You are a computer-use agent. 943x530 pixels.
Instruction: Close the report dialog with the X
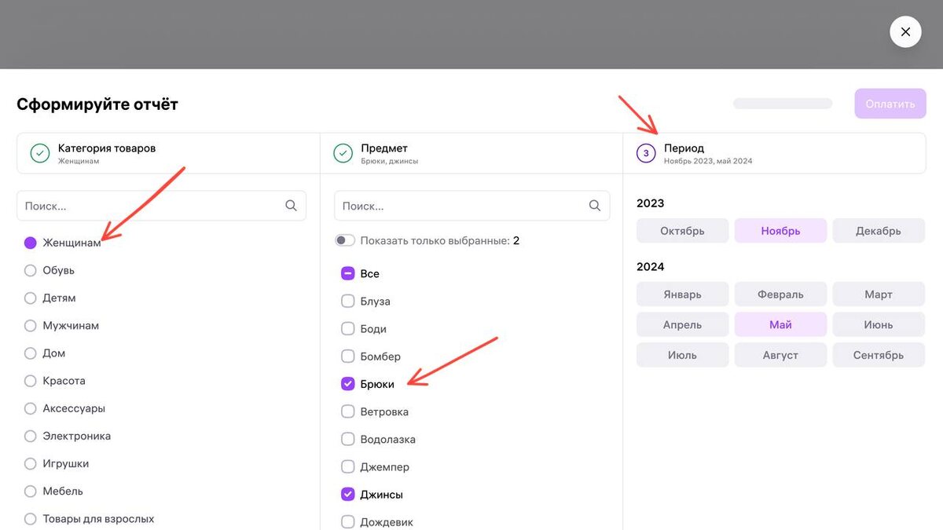pos(905,32)
